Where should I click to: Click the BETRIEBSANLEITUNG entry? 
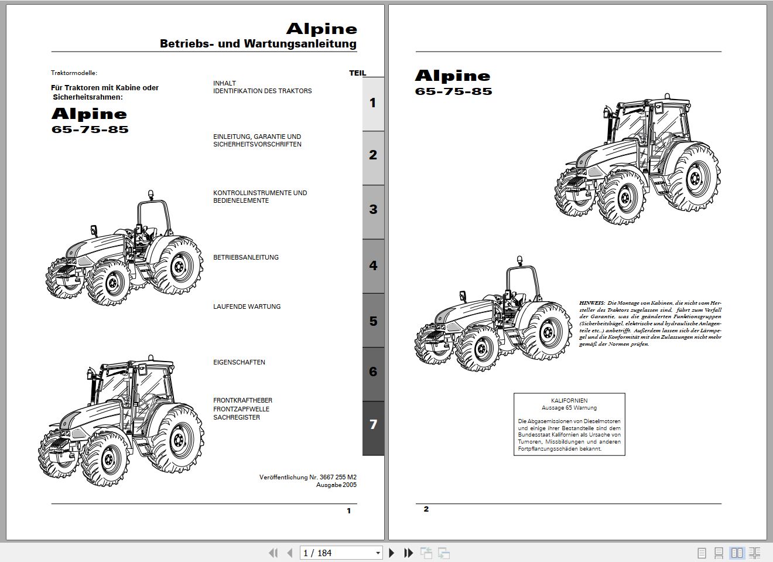[246, 257]
